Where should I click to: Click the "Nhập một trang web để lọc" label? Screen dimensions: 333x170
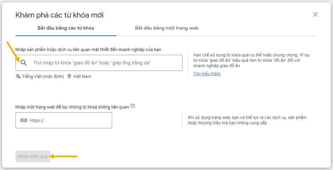click(x=72, y=107)
